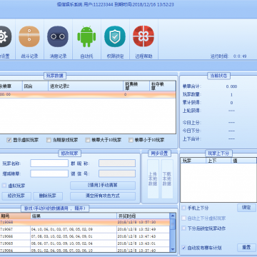Click result text starting 04, 10, 06
Viewport: 257px width, 257px height.
click(62, 229)
